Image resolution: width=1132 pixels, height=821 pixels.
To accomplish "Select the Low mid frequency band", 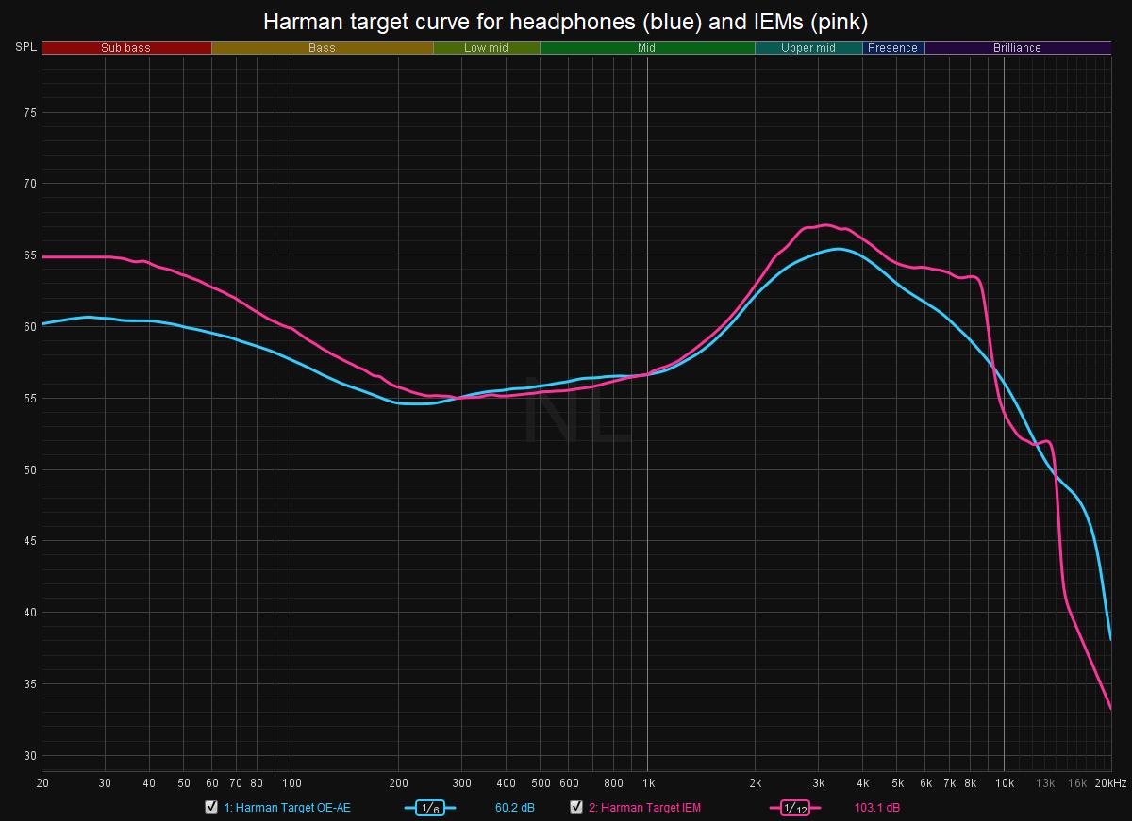I will pos(486,48).
